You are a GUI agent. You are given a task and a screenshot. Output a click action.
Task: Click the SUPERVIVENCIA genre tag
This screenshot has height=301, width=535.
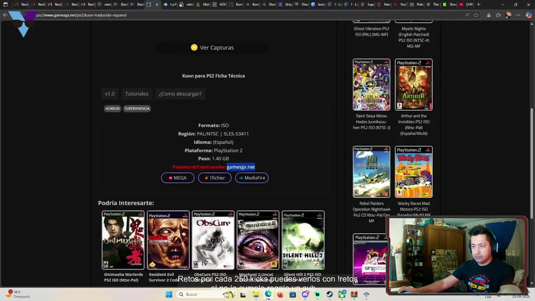137,109
